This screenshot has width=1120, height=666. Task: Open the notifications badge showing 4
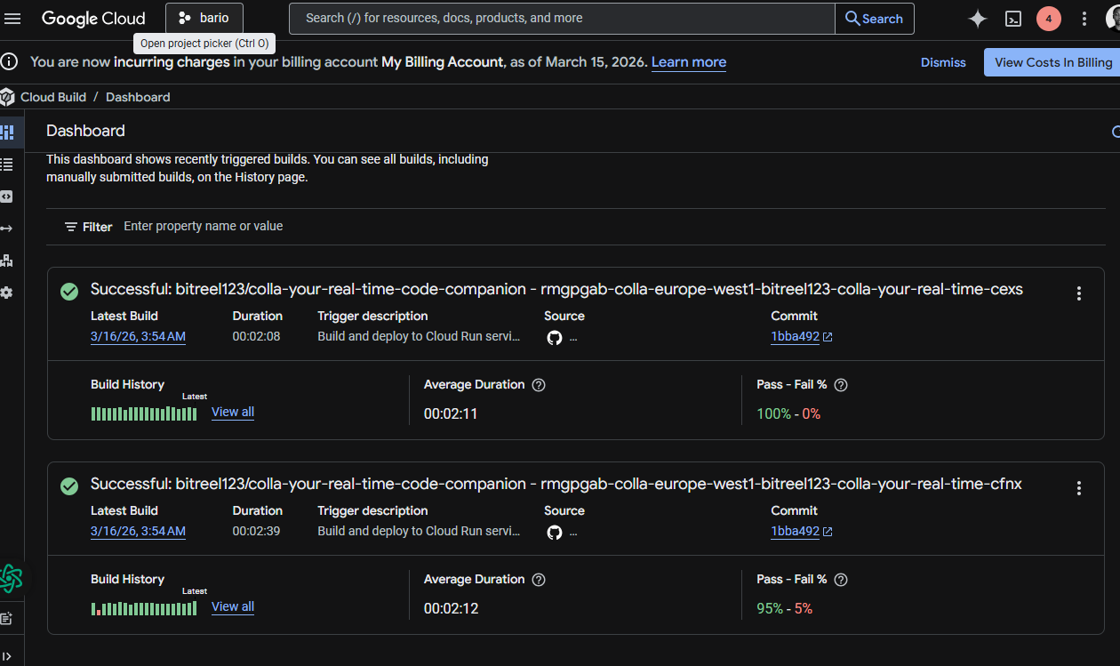tap(1049, 19)
